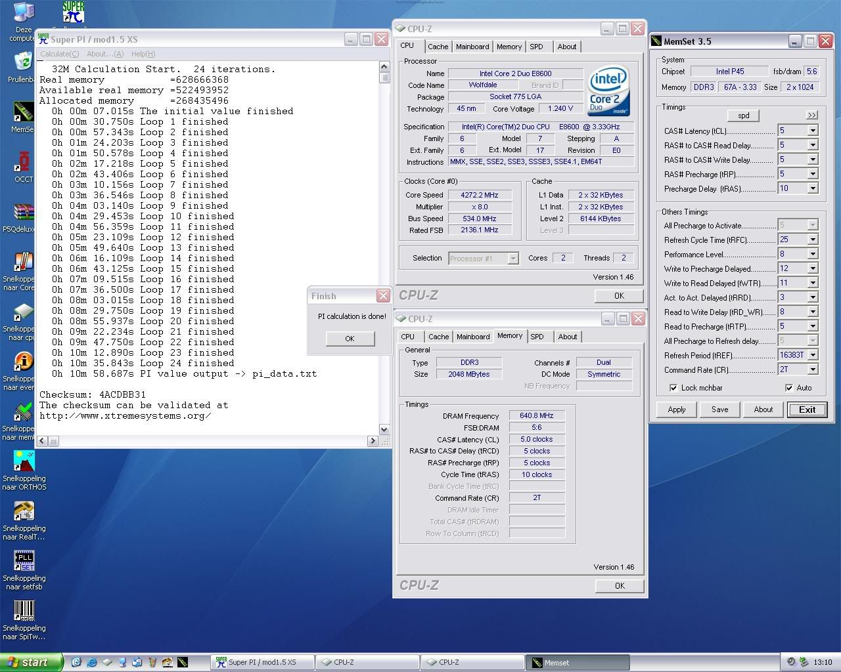Launch the SpiTweaker barcode shortcut icon

[24, 611]
